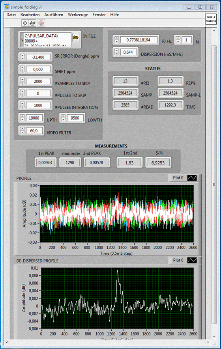
Task: Click the Plot 0 line-style icon on the PROFILE graph
Action: (x=192, y=178)
